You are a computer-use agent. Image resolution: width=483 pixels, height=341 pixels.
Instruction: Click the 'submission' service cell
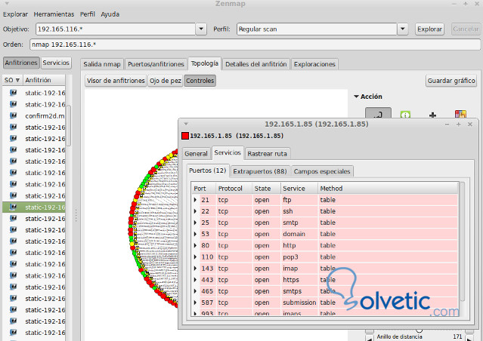click(x=299, y=303)
